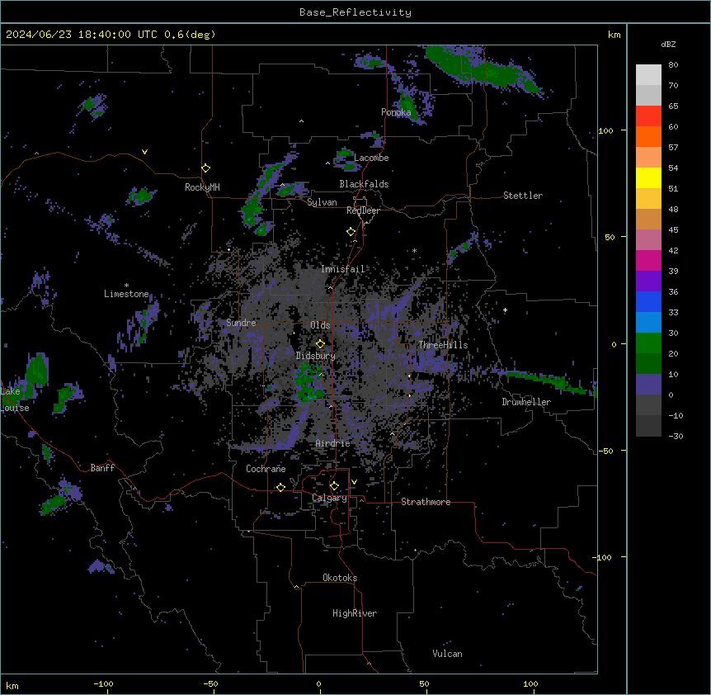The image size is (711, 695).
Task: Click the Blackfalds city label
Action: point(364,184)
